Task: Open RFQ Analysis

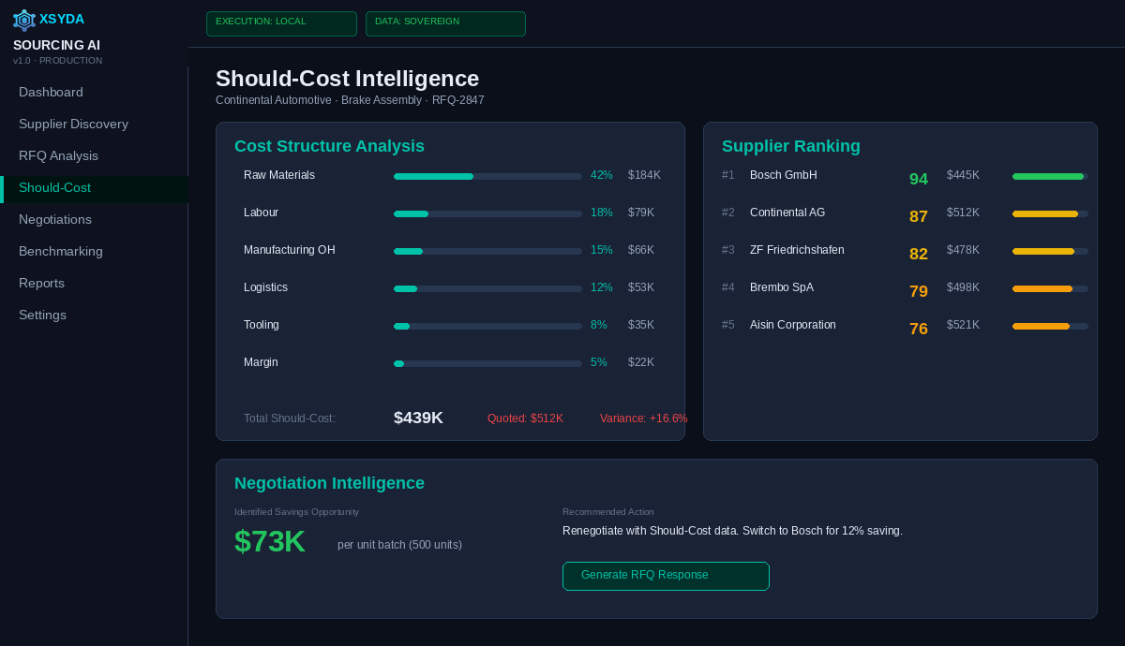Action: [x=60, y=155]
